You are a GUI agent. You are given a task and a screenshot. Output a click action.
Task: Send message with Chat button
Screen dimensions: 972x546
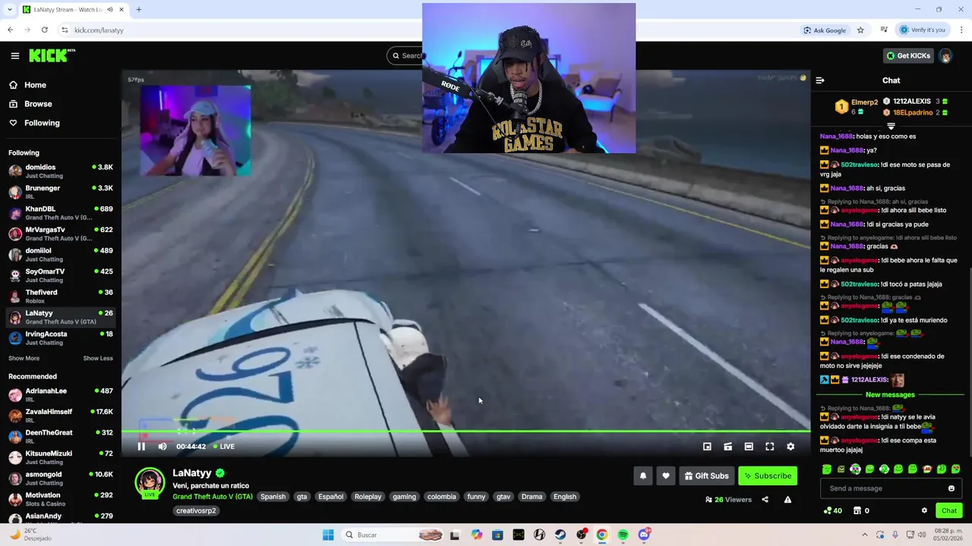pyautogui.click(x=948, y=510)
